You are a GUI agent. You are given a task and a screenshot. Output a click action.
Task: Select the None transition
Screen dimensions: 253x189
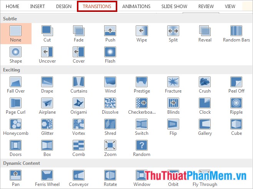(16, 33)
